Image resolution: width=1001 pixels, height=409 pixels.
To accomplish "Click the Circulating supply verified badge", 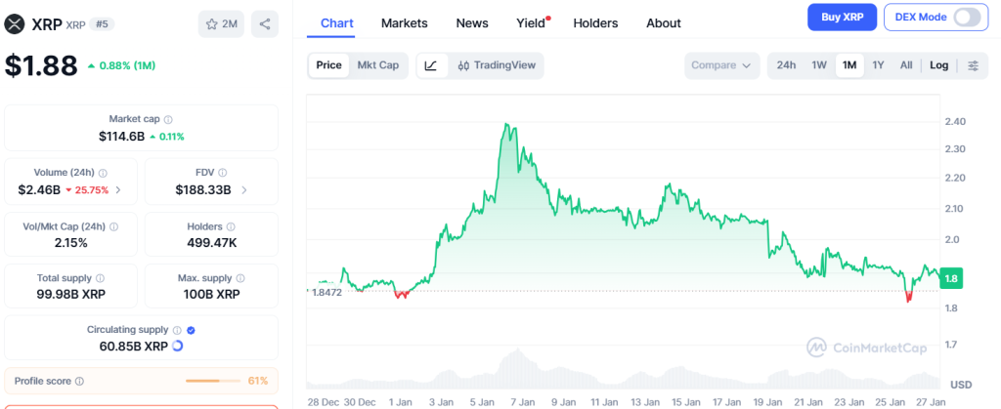I will click(191, 330).
